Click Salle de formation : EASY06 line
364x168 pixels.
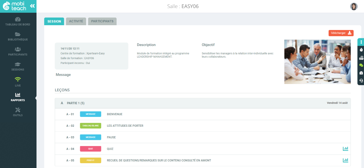[x=77, y=58]
